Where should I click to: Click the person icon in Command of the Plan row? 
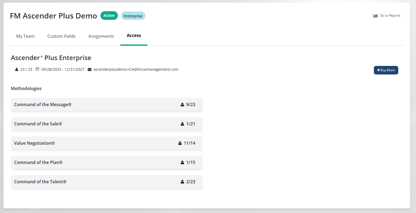point(182,162)
